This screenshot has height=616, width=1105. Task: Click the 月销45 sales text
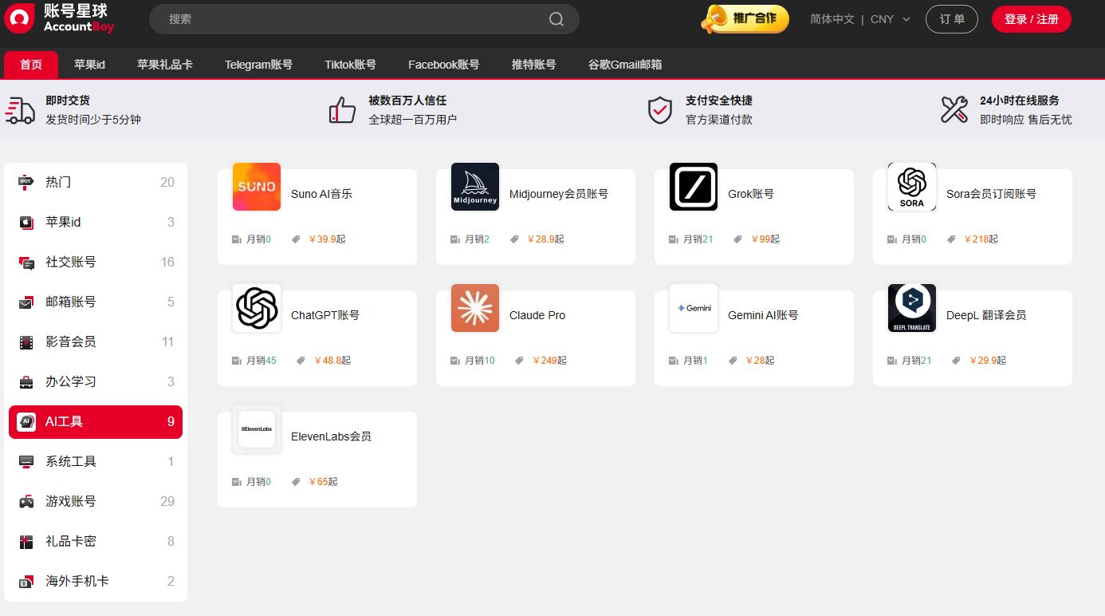[x=262, y=361]
